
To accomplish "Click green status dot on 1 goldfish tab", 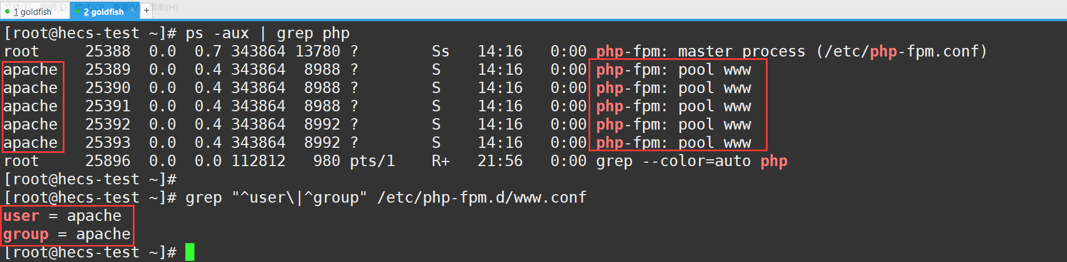I will (7, 11).
